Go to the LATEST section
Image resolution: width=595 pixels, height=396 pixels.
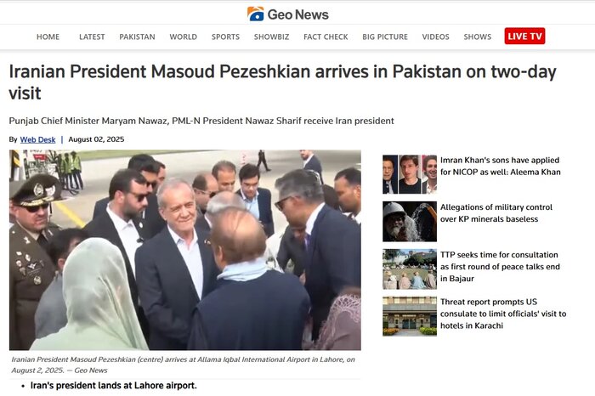coord(92,37)
